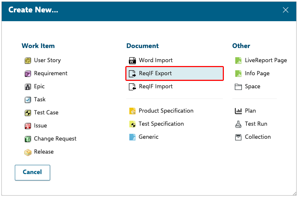Screen dimensions: 298x197
Task: Click the Test Run flask icon
Action: (238, 124)
